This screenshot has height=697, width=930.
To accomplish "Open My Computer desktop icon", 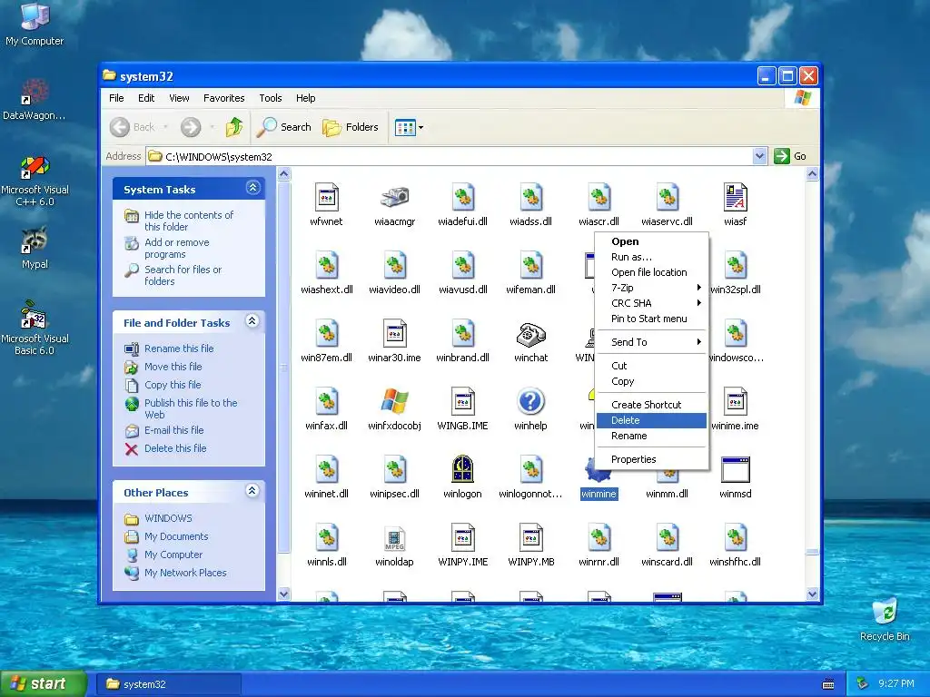I will (35, 24).
